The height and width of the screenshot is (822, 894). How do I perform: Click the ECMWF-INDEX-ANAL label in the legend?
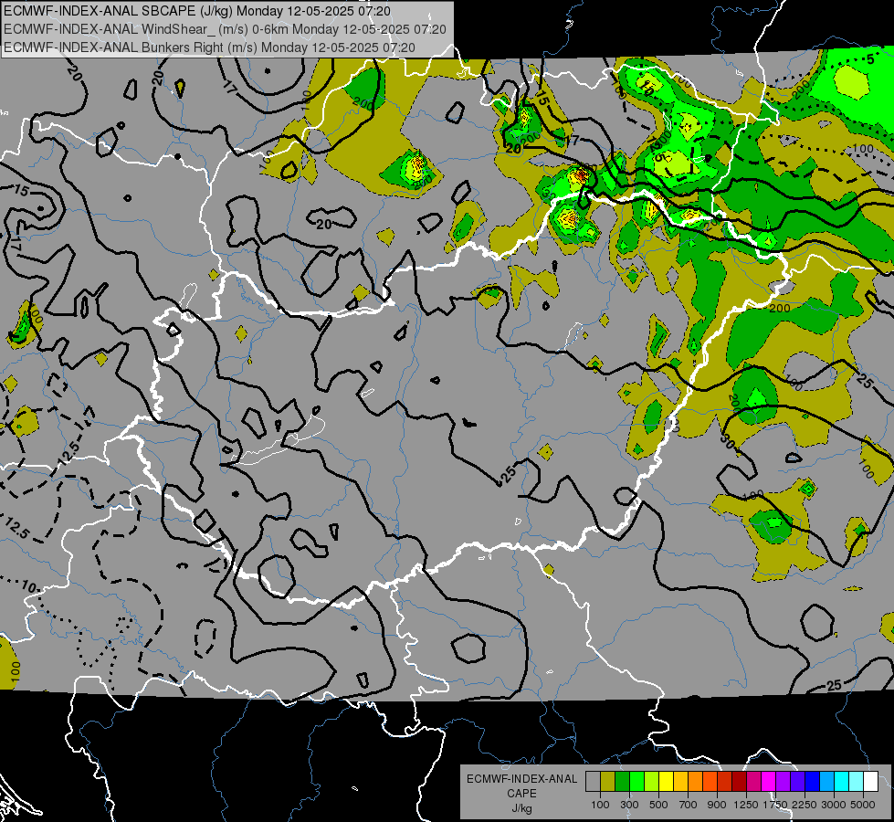pyautogui.click(x=521, y=779)
